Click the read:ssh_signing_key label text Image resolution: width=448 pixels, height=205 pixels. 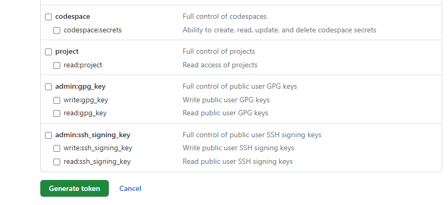tap(97, 162)
